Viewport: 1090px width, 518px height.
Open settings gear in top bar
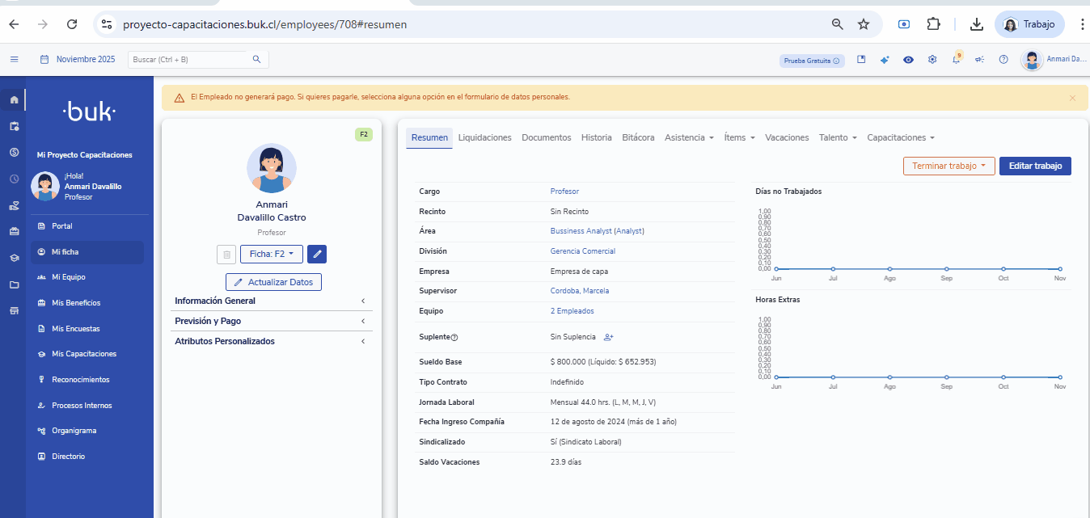pyautogui.click(x=932, y=60)
